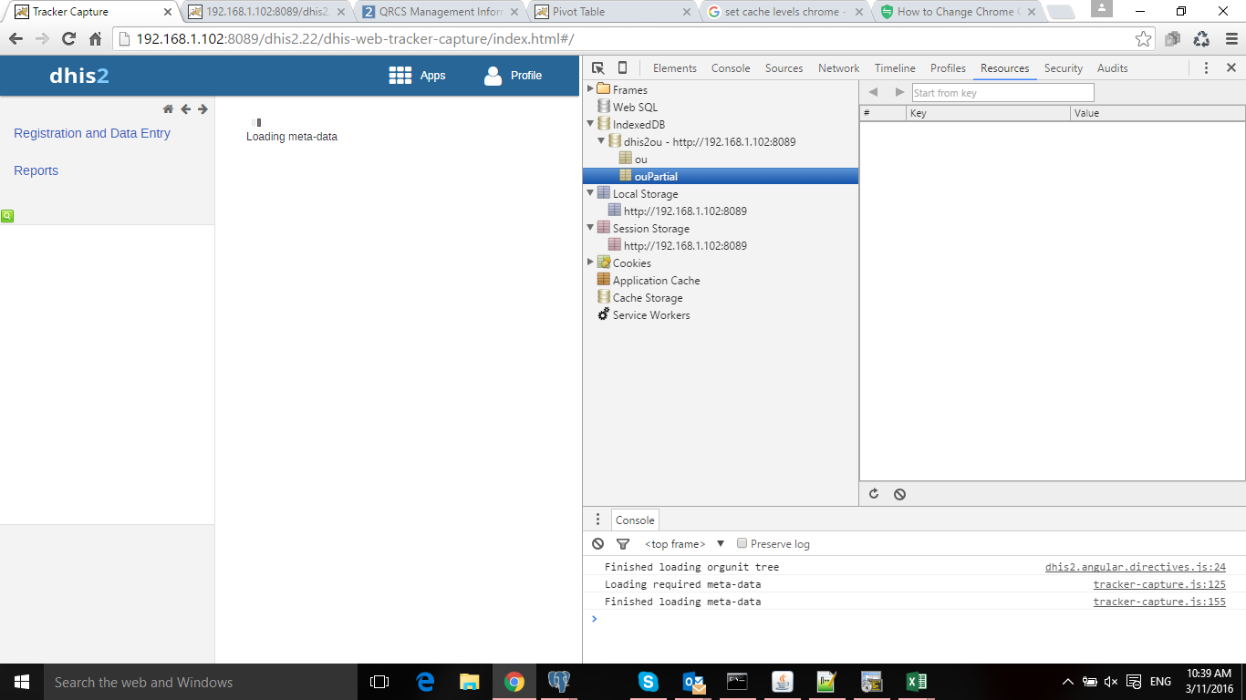Screen dimensions: 1246x700
Task: Enable the Preserve log checkbox
Action: coord(742,543)
